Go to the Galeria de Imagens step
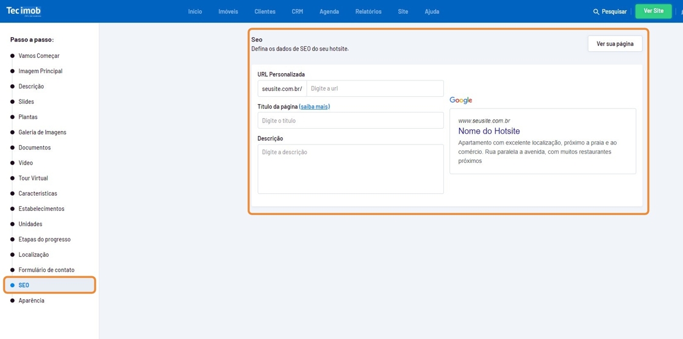 click(x=42, y=132)
